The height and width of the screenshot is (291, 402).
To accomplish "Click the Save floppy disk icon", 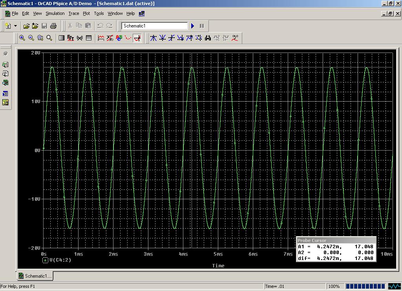I will point(44,26).
